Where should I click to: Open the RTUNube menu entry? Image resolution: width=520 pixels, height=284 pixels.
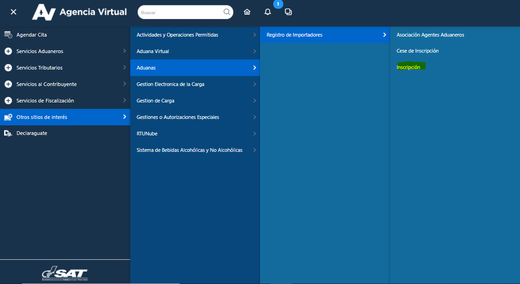147,134
